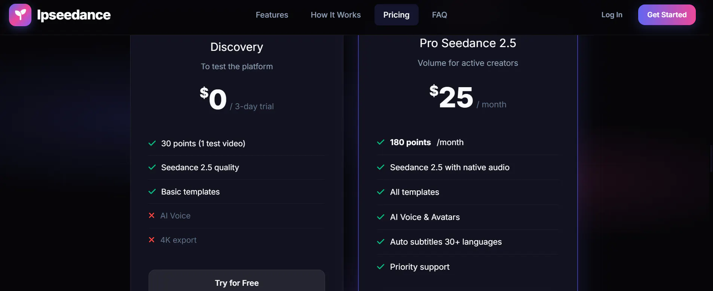Go to How It Works section
This screenshot has width=713, height=291.
(336, 15)
